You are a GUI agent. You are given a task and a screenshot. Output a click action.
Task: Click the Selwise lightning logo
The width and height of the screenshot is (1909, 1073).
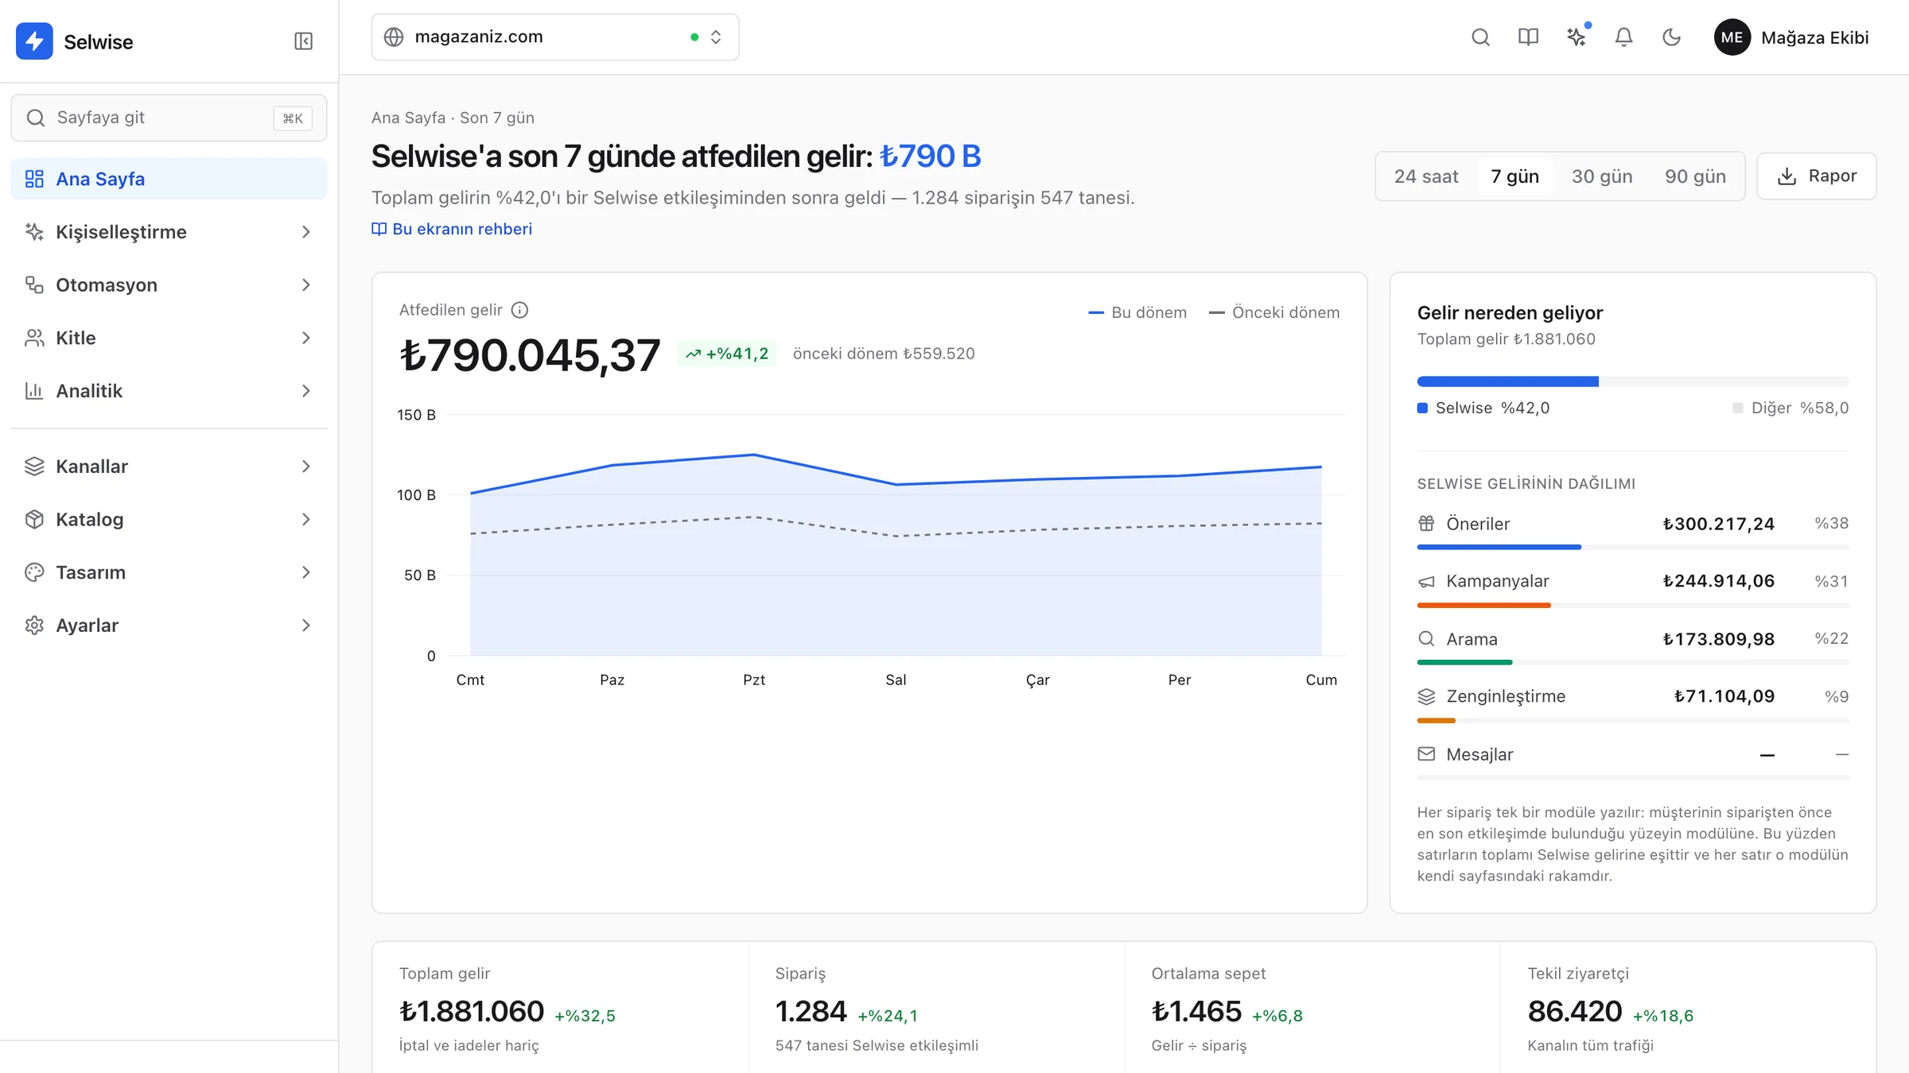34,41
